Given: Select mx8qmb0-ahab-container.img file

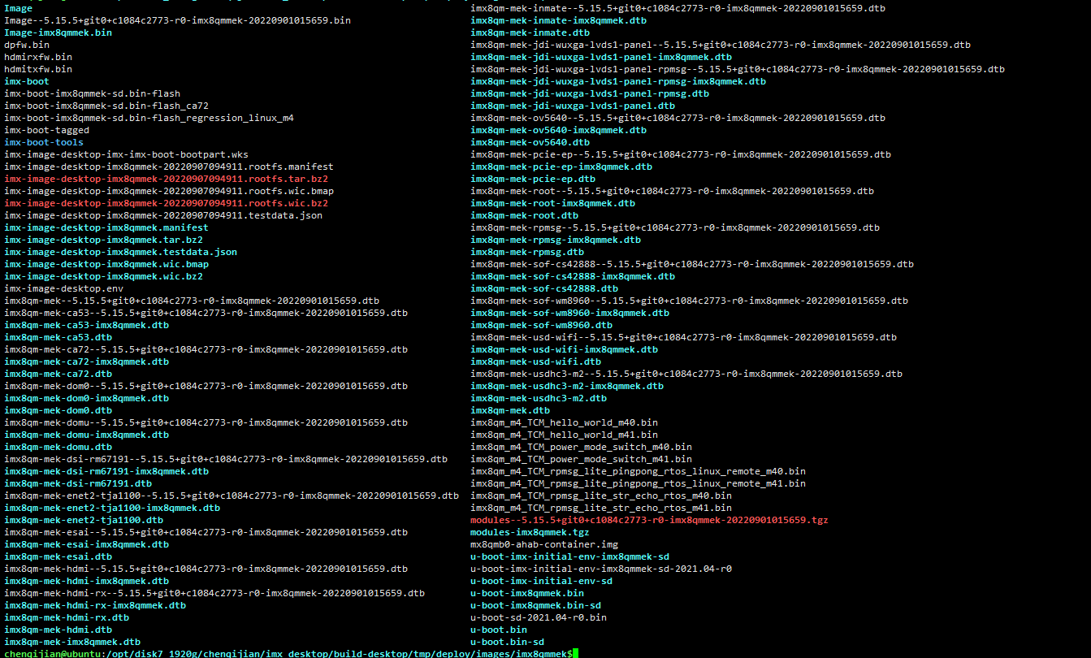Looking at the screenshot, I should click(544, 544).
